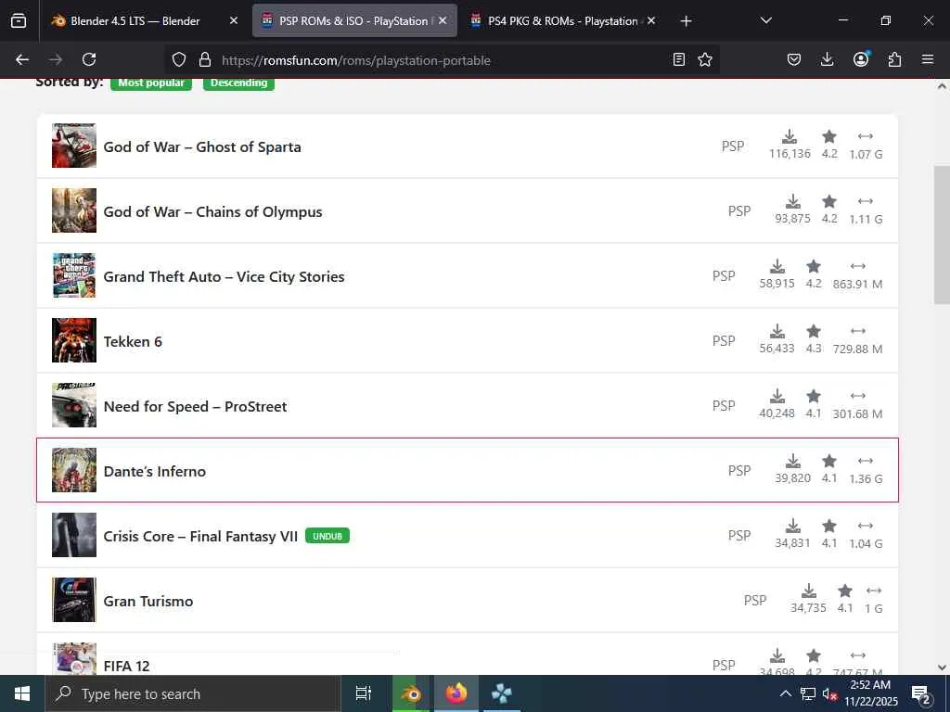
Task: Open the extensions puzzle icon
Action: tap(894, 59)
